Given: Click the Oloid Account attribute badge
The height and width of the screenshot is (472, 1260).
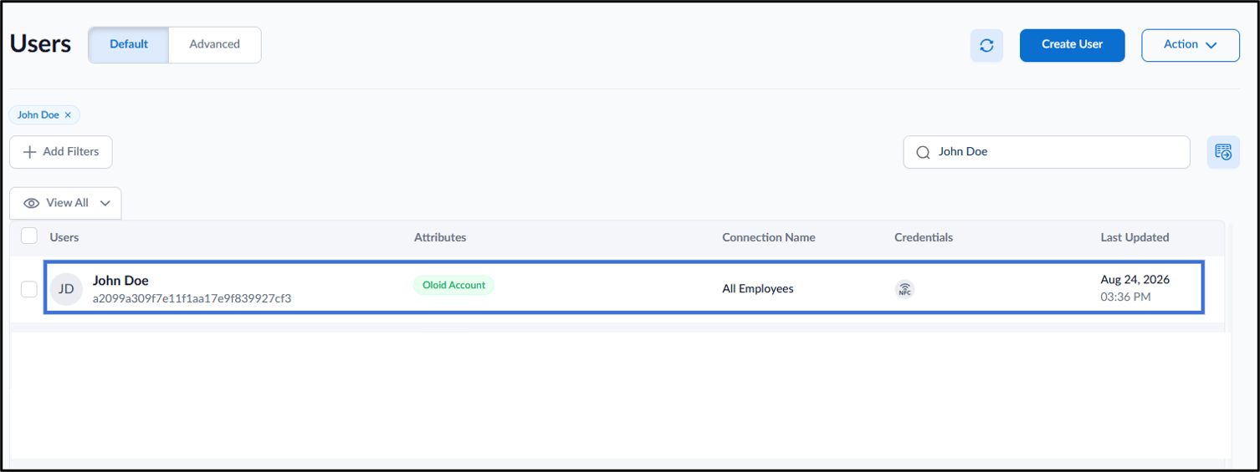Looking at the screenshot, I should (x=453, y=285).
